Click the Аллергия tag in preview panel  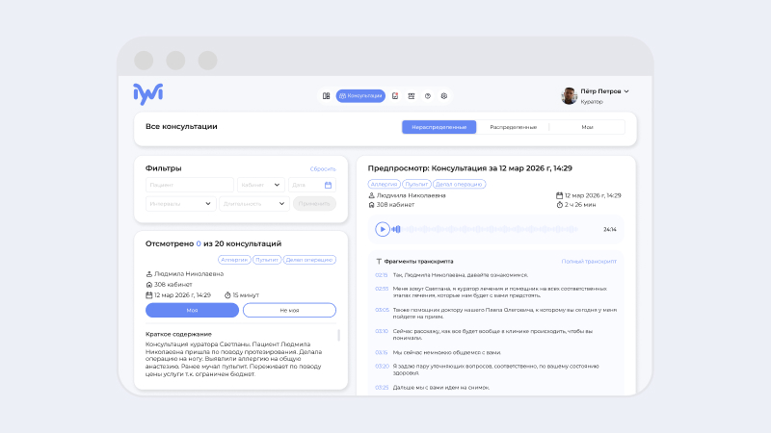pyautogui.click(x=384, y=184)
